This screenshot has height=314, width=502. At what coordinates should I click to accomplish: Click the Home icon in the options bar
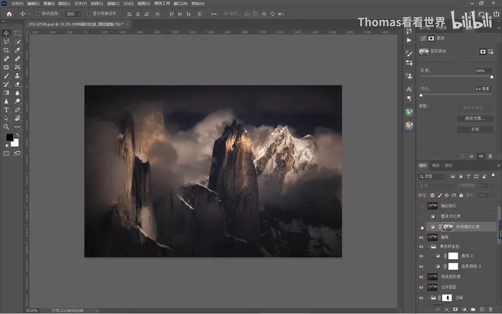[x=9, y=14]
